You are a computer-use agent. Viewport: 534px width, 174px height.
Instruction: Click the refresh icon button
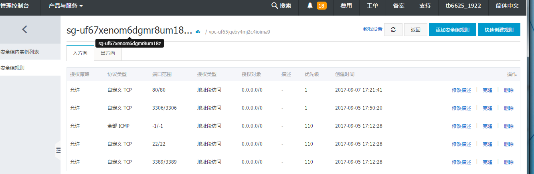[x=393, y=30]
